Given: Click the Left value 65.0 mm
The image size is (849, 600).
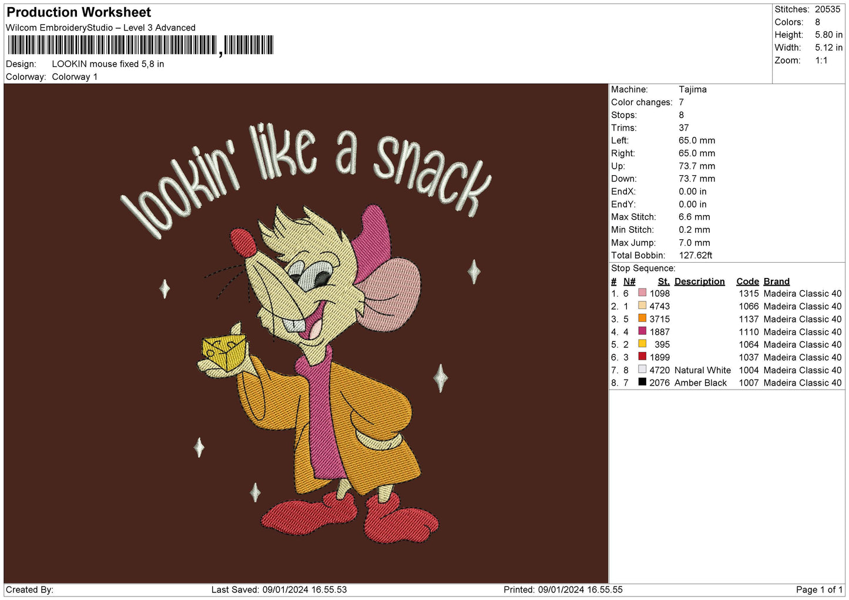Looking at the screenshot, I should (x=697, y=140).
